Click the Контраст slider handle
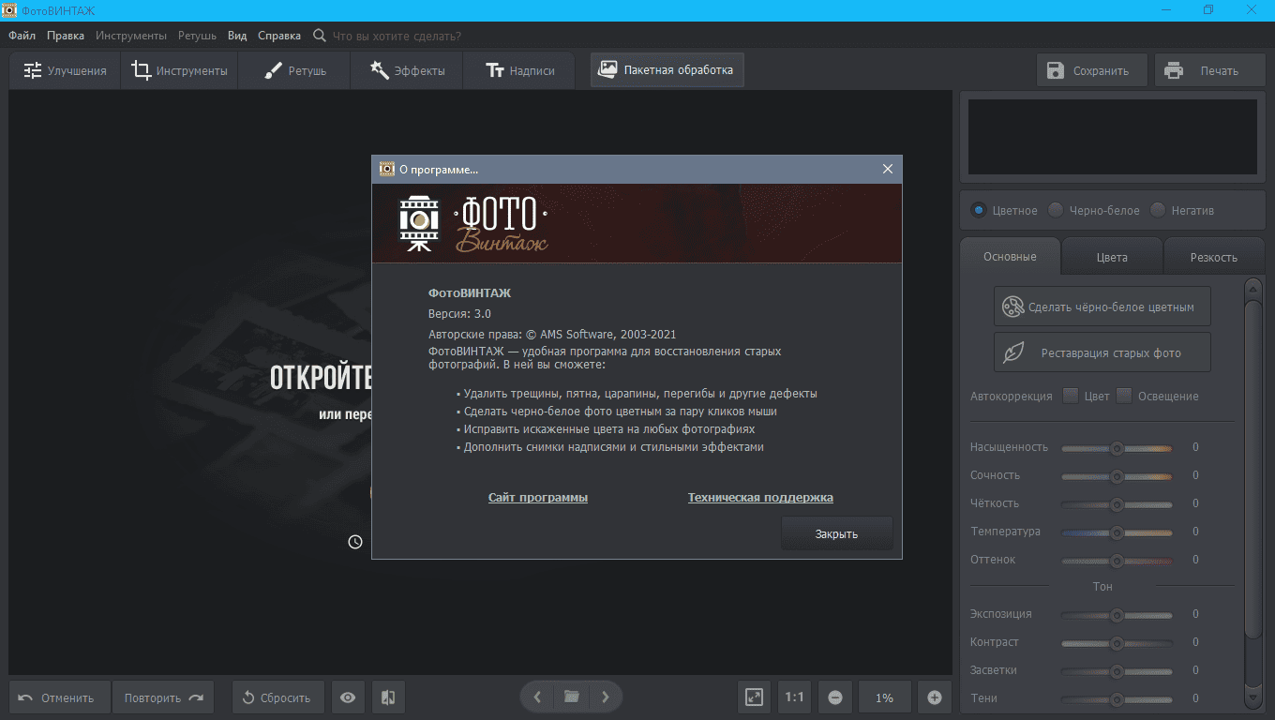 click(x=1117, y=643)
